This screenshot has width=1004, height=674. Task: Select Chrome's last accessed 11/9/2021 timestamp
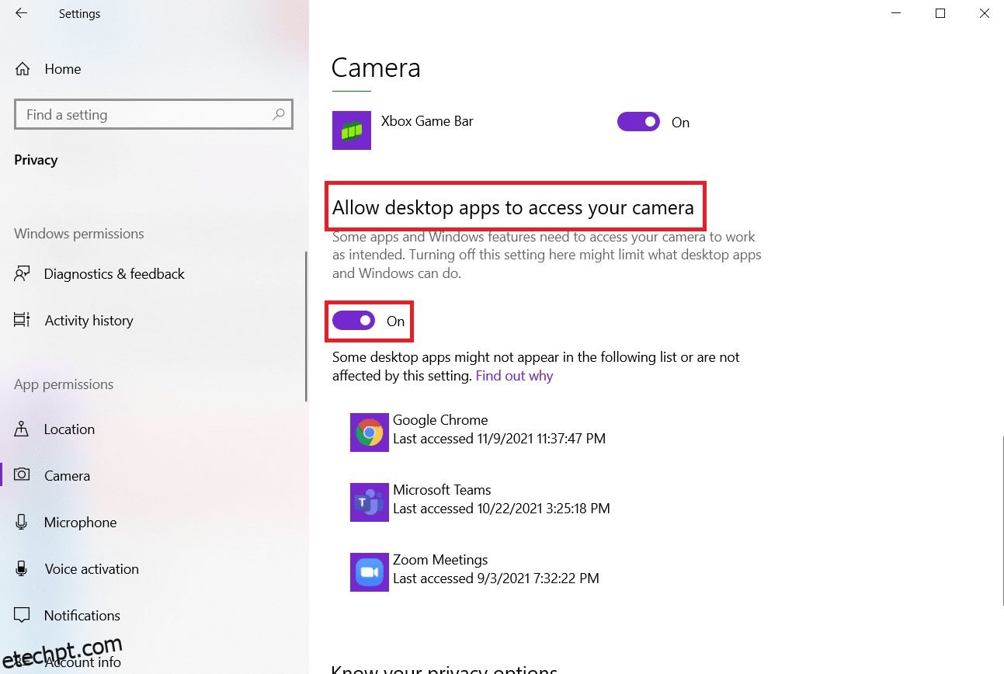[x=499, y=439]
